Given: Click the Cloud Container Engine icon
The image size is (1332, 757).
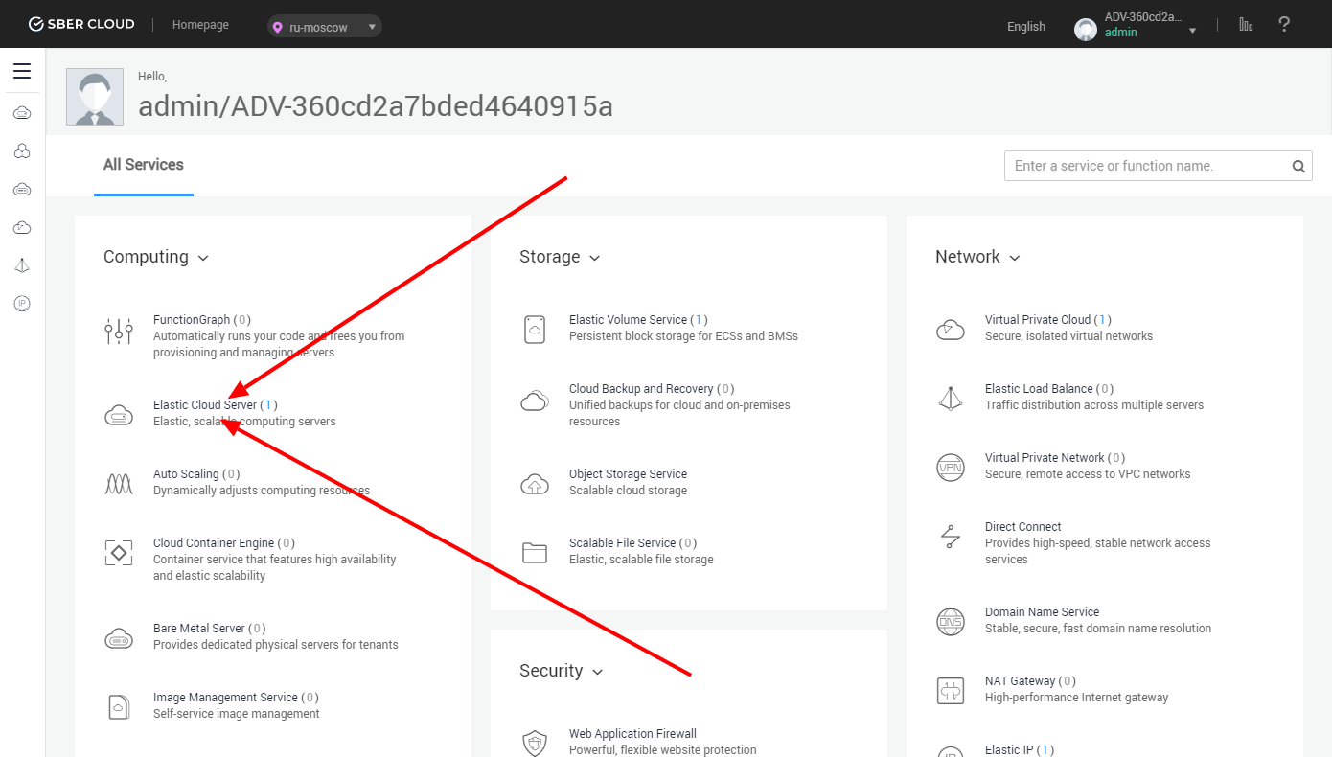Looking at the screenshot, I should click(119, 553).
